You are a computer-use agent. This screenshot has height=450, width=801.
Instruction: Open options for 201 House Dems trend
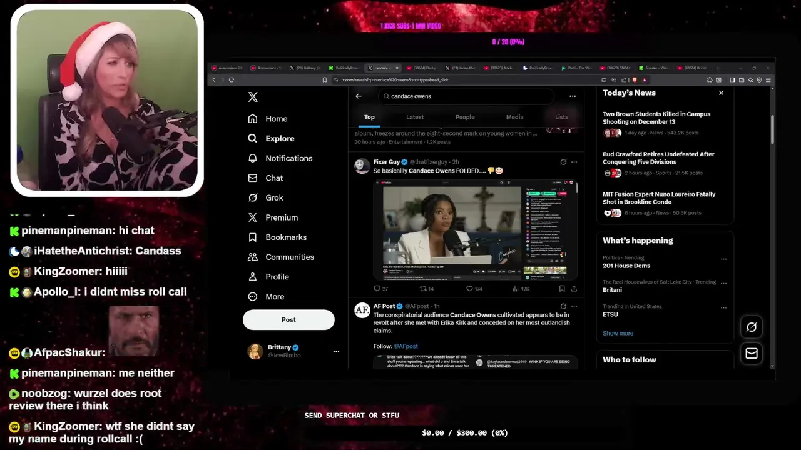click(x=723, y=259)
